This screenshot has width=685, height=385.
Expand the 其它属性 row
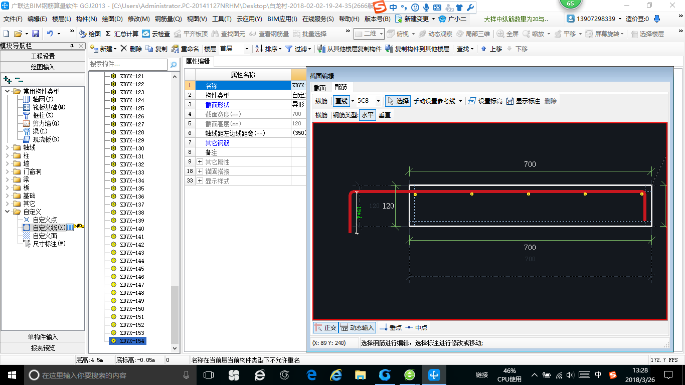pyautogui.click(x=200, y=162)
